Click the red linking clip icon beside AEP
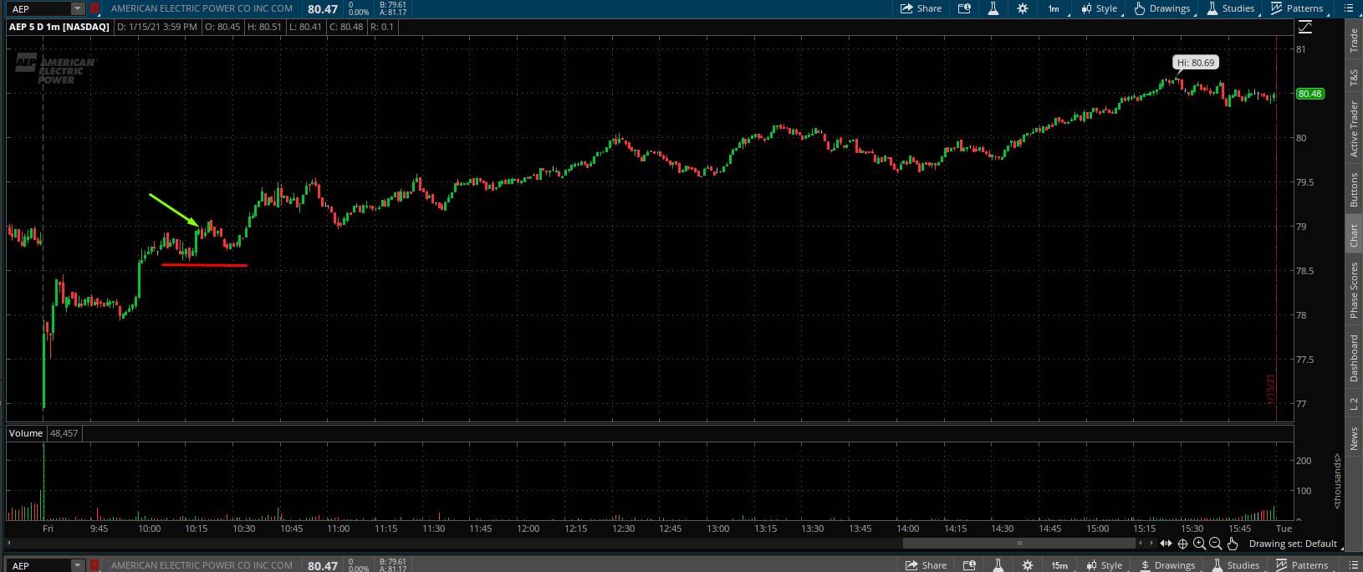The image size is (1363, 572). coord(94,8)
